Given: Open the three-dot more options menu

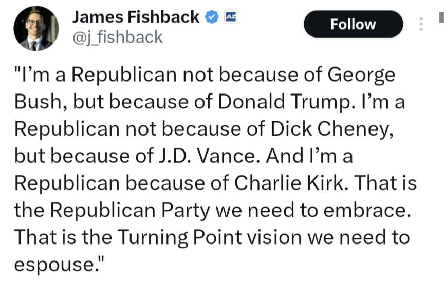Looking at the screenshot, I should pyautogui.click(x=421, y=24).
